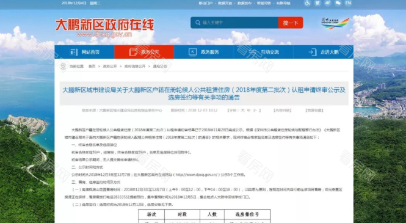The width and height of the screenshot is (406, 223).
Task: Set font size to 中
Action: point(249,111)
